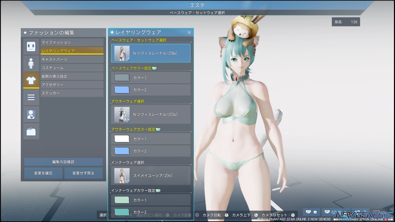This screenshot has height=222, width=395.
Task: Click the カメラ回転 control hint
Action: pos(216,215)
